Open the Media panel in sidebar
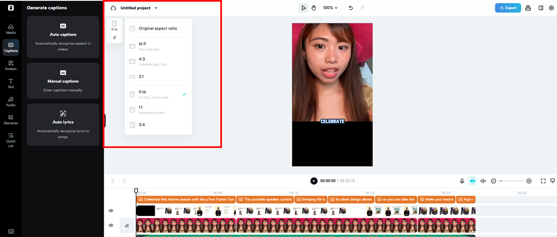The image size is (557, 237). click(11, 29)
